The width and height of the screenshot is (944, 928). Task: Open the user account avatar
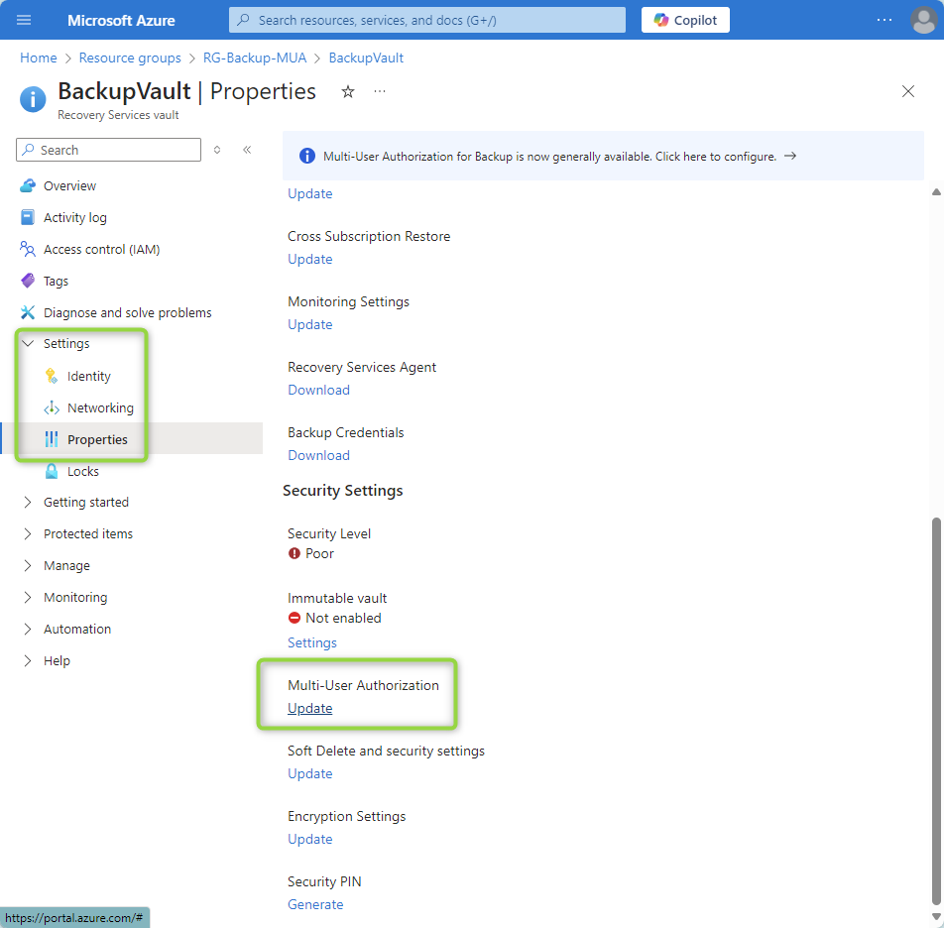tap(923, 20)
